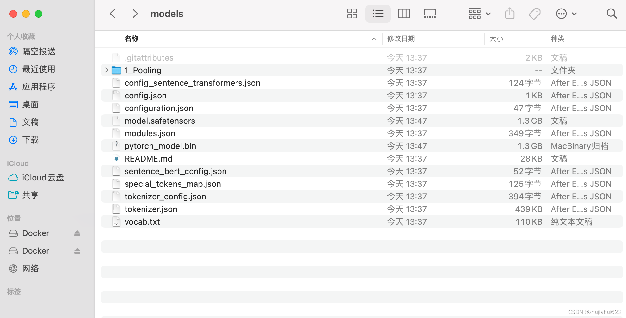Select the vocab.txt file

click(362, 221)
